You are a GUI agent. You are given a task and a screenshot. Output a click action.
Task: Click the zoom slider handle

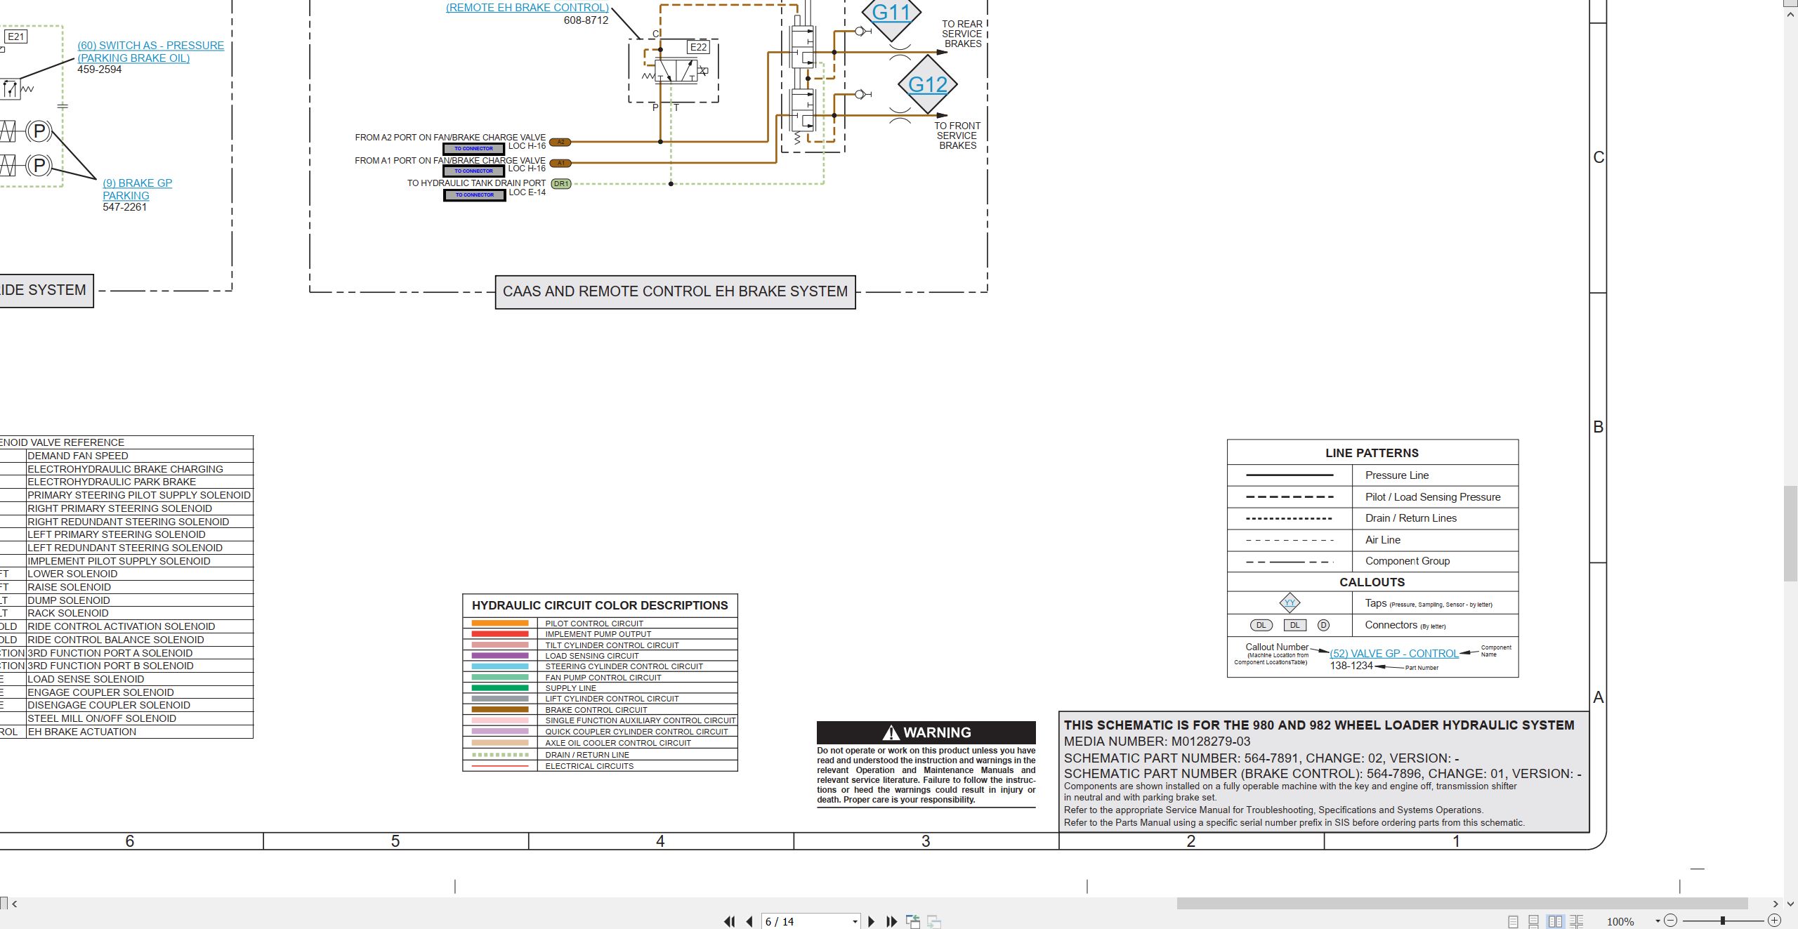(1722, 921)
